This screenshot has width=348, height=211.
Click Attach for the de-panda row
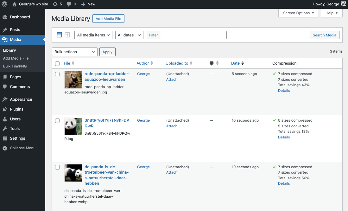(172, 172)
